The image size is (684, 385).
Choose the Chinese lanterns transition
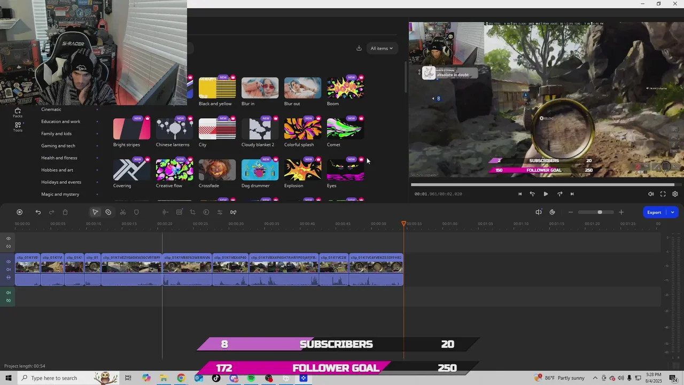click(x=174, y=129)
